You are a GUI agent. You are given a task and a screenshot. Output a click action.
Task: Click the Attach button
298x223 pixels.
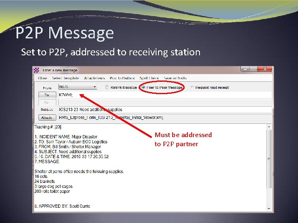coord(47,118)
